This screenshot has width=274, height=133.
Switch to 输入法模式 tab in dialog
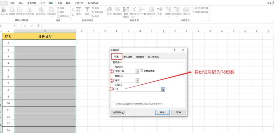[153, 57]
